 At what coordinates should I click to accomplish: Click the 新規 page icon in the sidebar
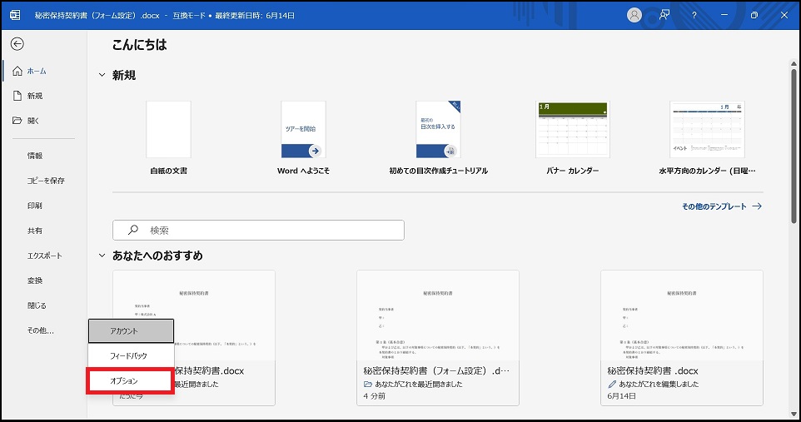[17, 96]
